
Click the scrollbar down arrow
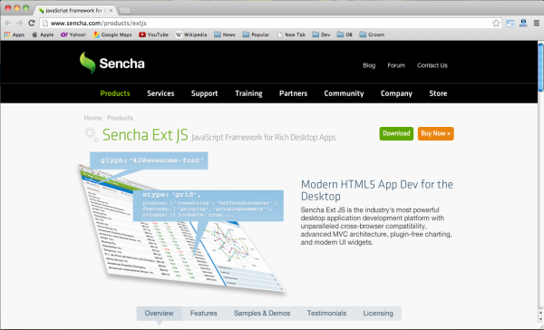click(540, 320)
